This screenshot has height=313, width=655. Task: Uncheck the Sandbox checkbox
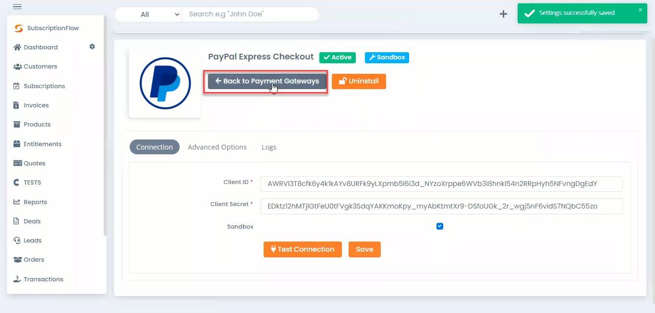(x=440, y=226)
